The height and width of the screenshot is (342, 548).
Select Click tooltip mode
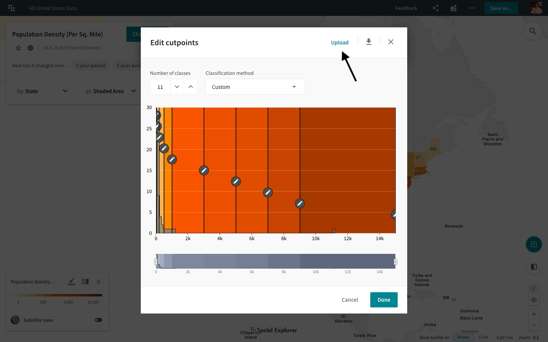tap(483, 337)
